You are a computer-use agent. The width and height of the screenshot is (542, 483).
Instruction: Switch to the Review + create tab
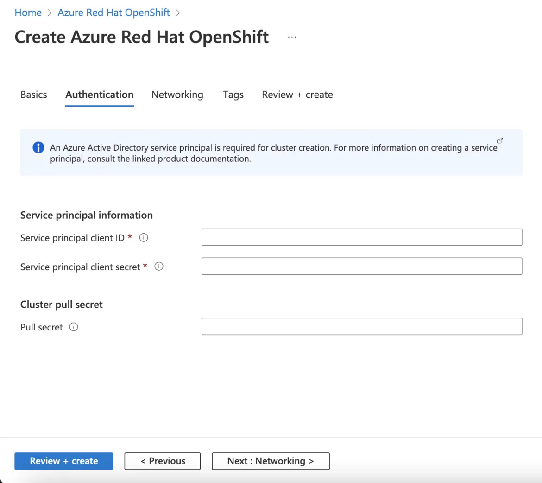[297, 95]
